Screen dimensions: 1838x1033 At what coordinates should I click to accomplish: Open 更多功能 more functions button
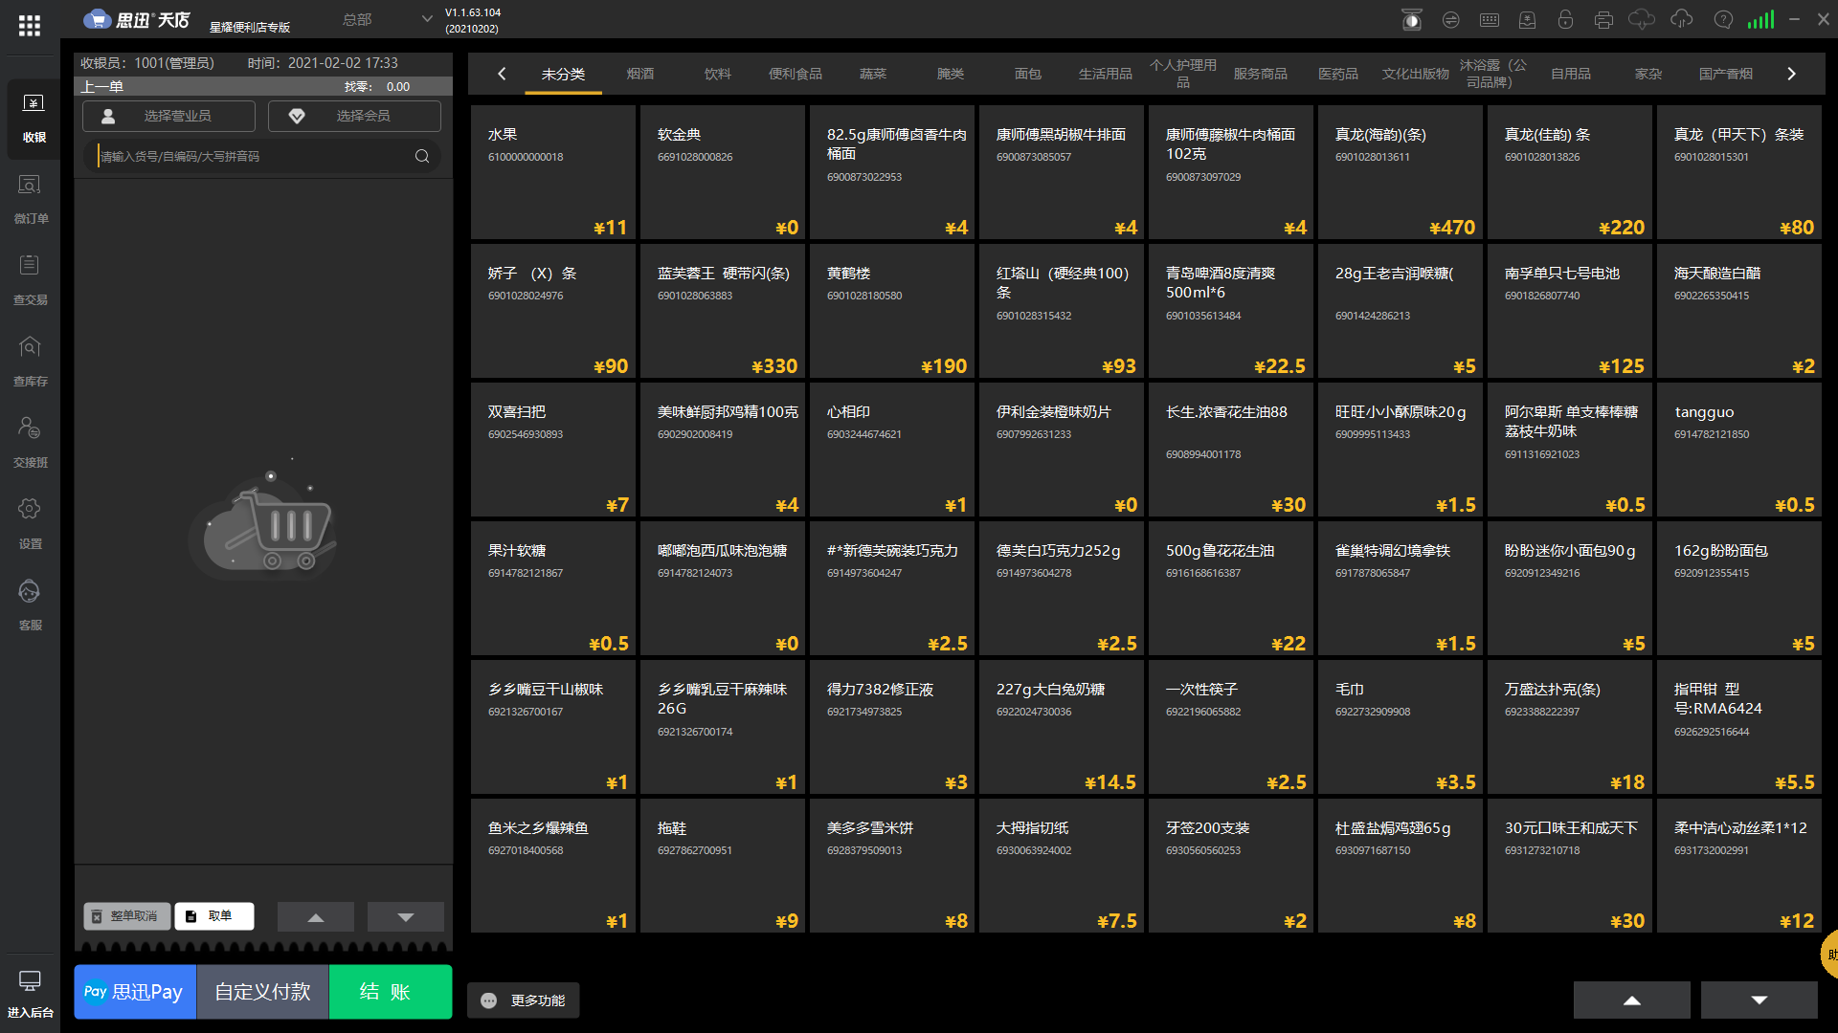pyautogui.click(x=524, y=1000)
